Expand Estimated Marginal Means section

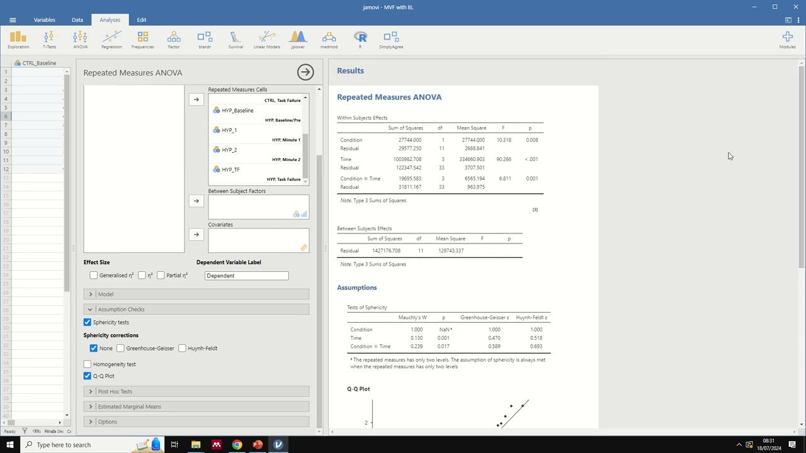[196, 406]
